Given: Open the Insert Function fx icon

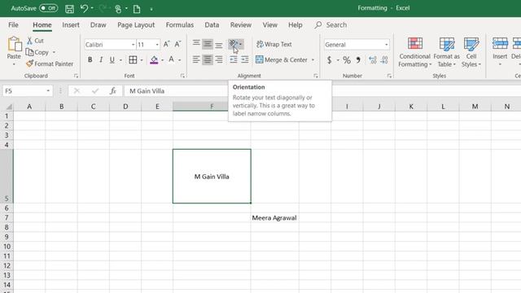Looking at the screenshot, I should click(x=113, y=90).
